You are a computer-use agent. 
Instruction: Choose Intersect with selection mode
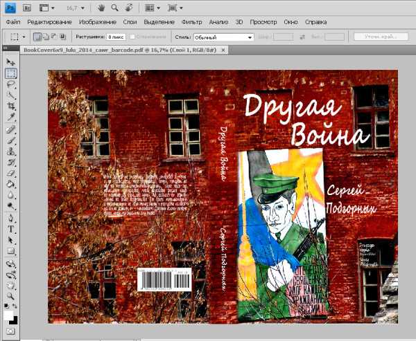click(x=62, y=37)
